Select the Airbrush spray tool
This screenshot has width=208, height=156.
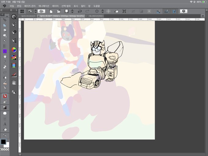pyautogui.click(x=5, y=102)
